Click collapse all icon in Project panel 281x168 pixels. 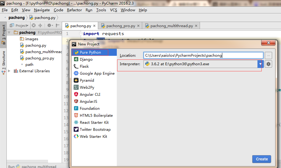click(40, 25)
